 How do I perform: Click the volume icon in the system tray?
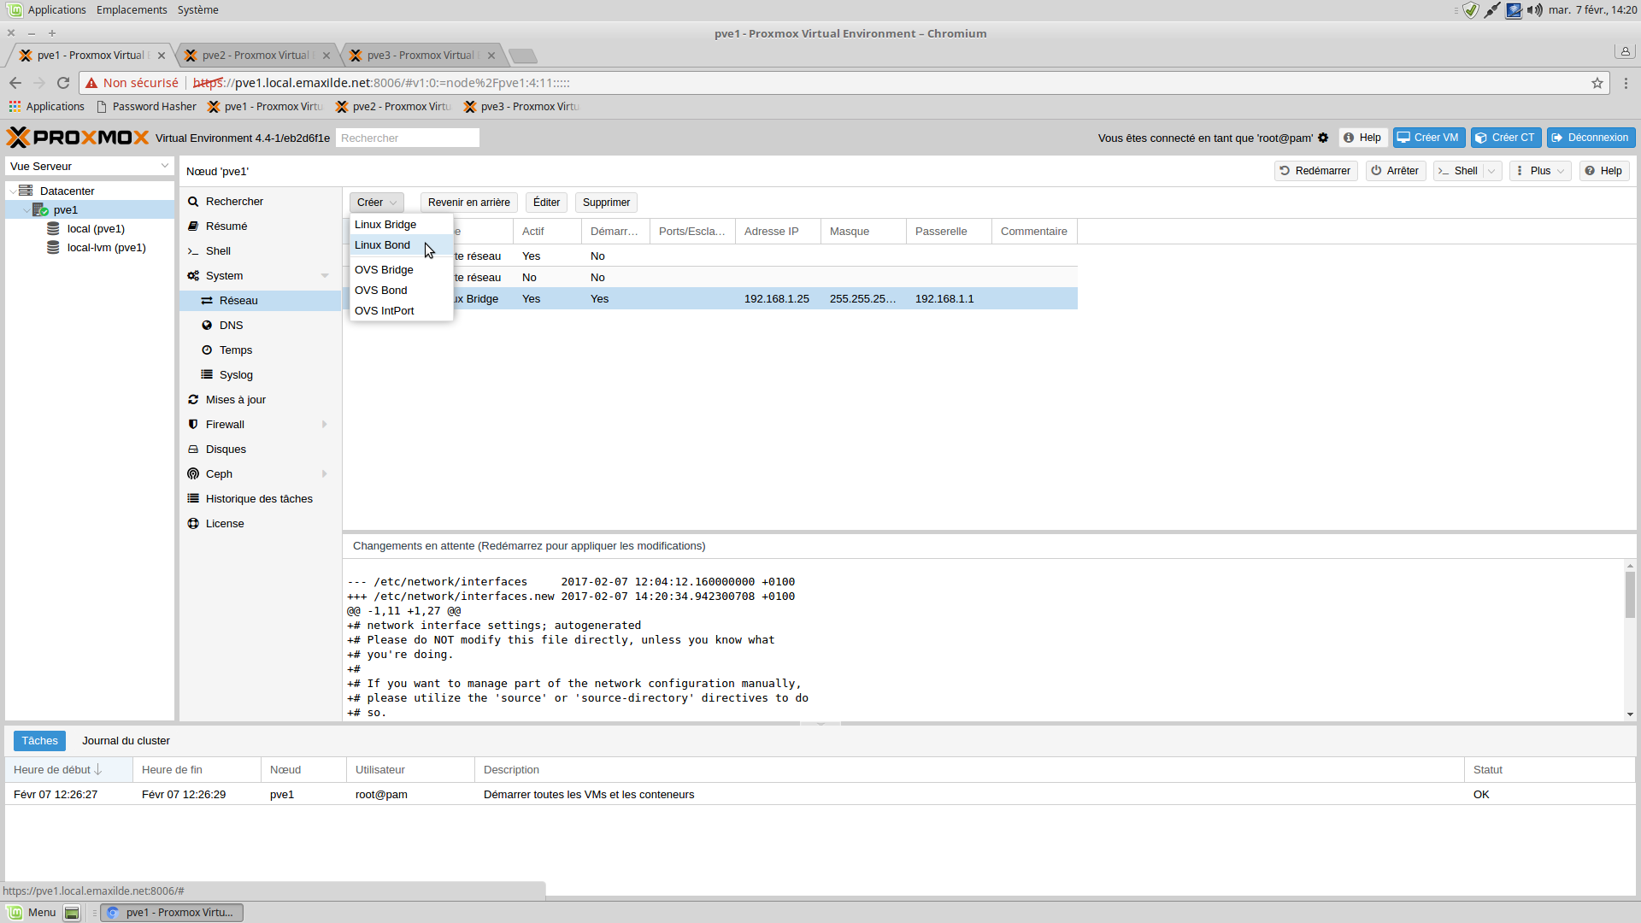(x=1535, y=10)
